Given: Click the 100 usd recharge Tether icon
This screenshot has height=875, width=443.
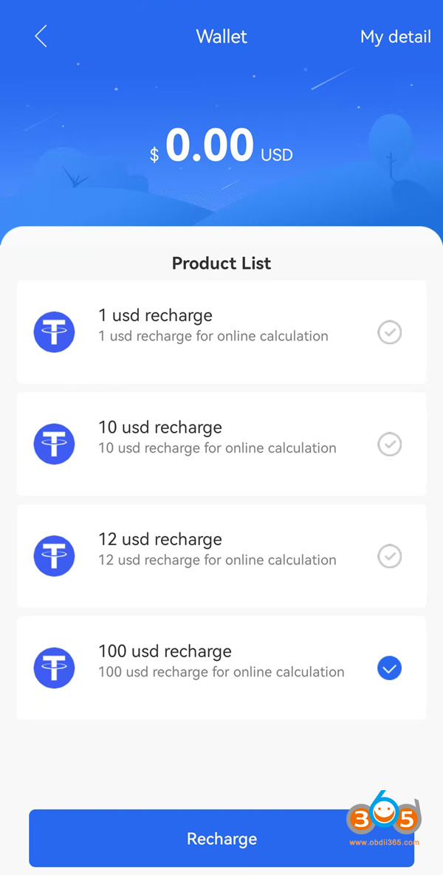Looking at the screenshot, I should [54, 668].
